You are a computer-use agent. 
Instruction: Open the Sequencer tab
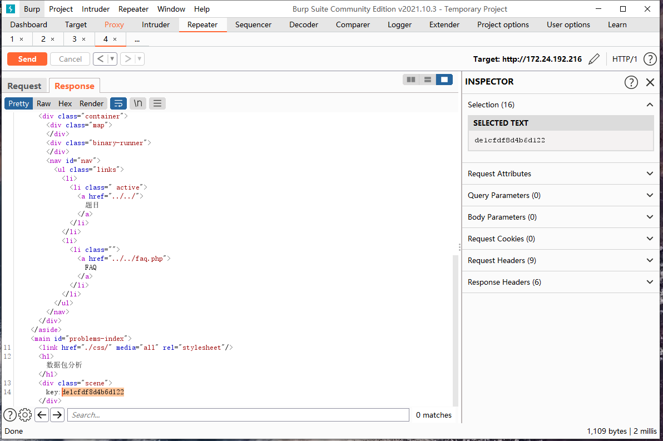tap(253, 24)
